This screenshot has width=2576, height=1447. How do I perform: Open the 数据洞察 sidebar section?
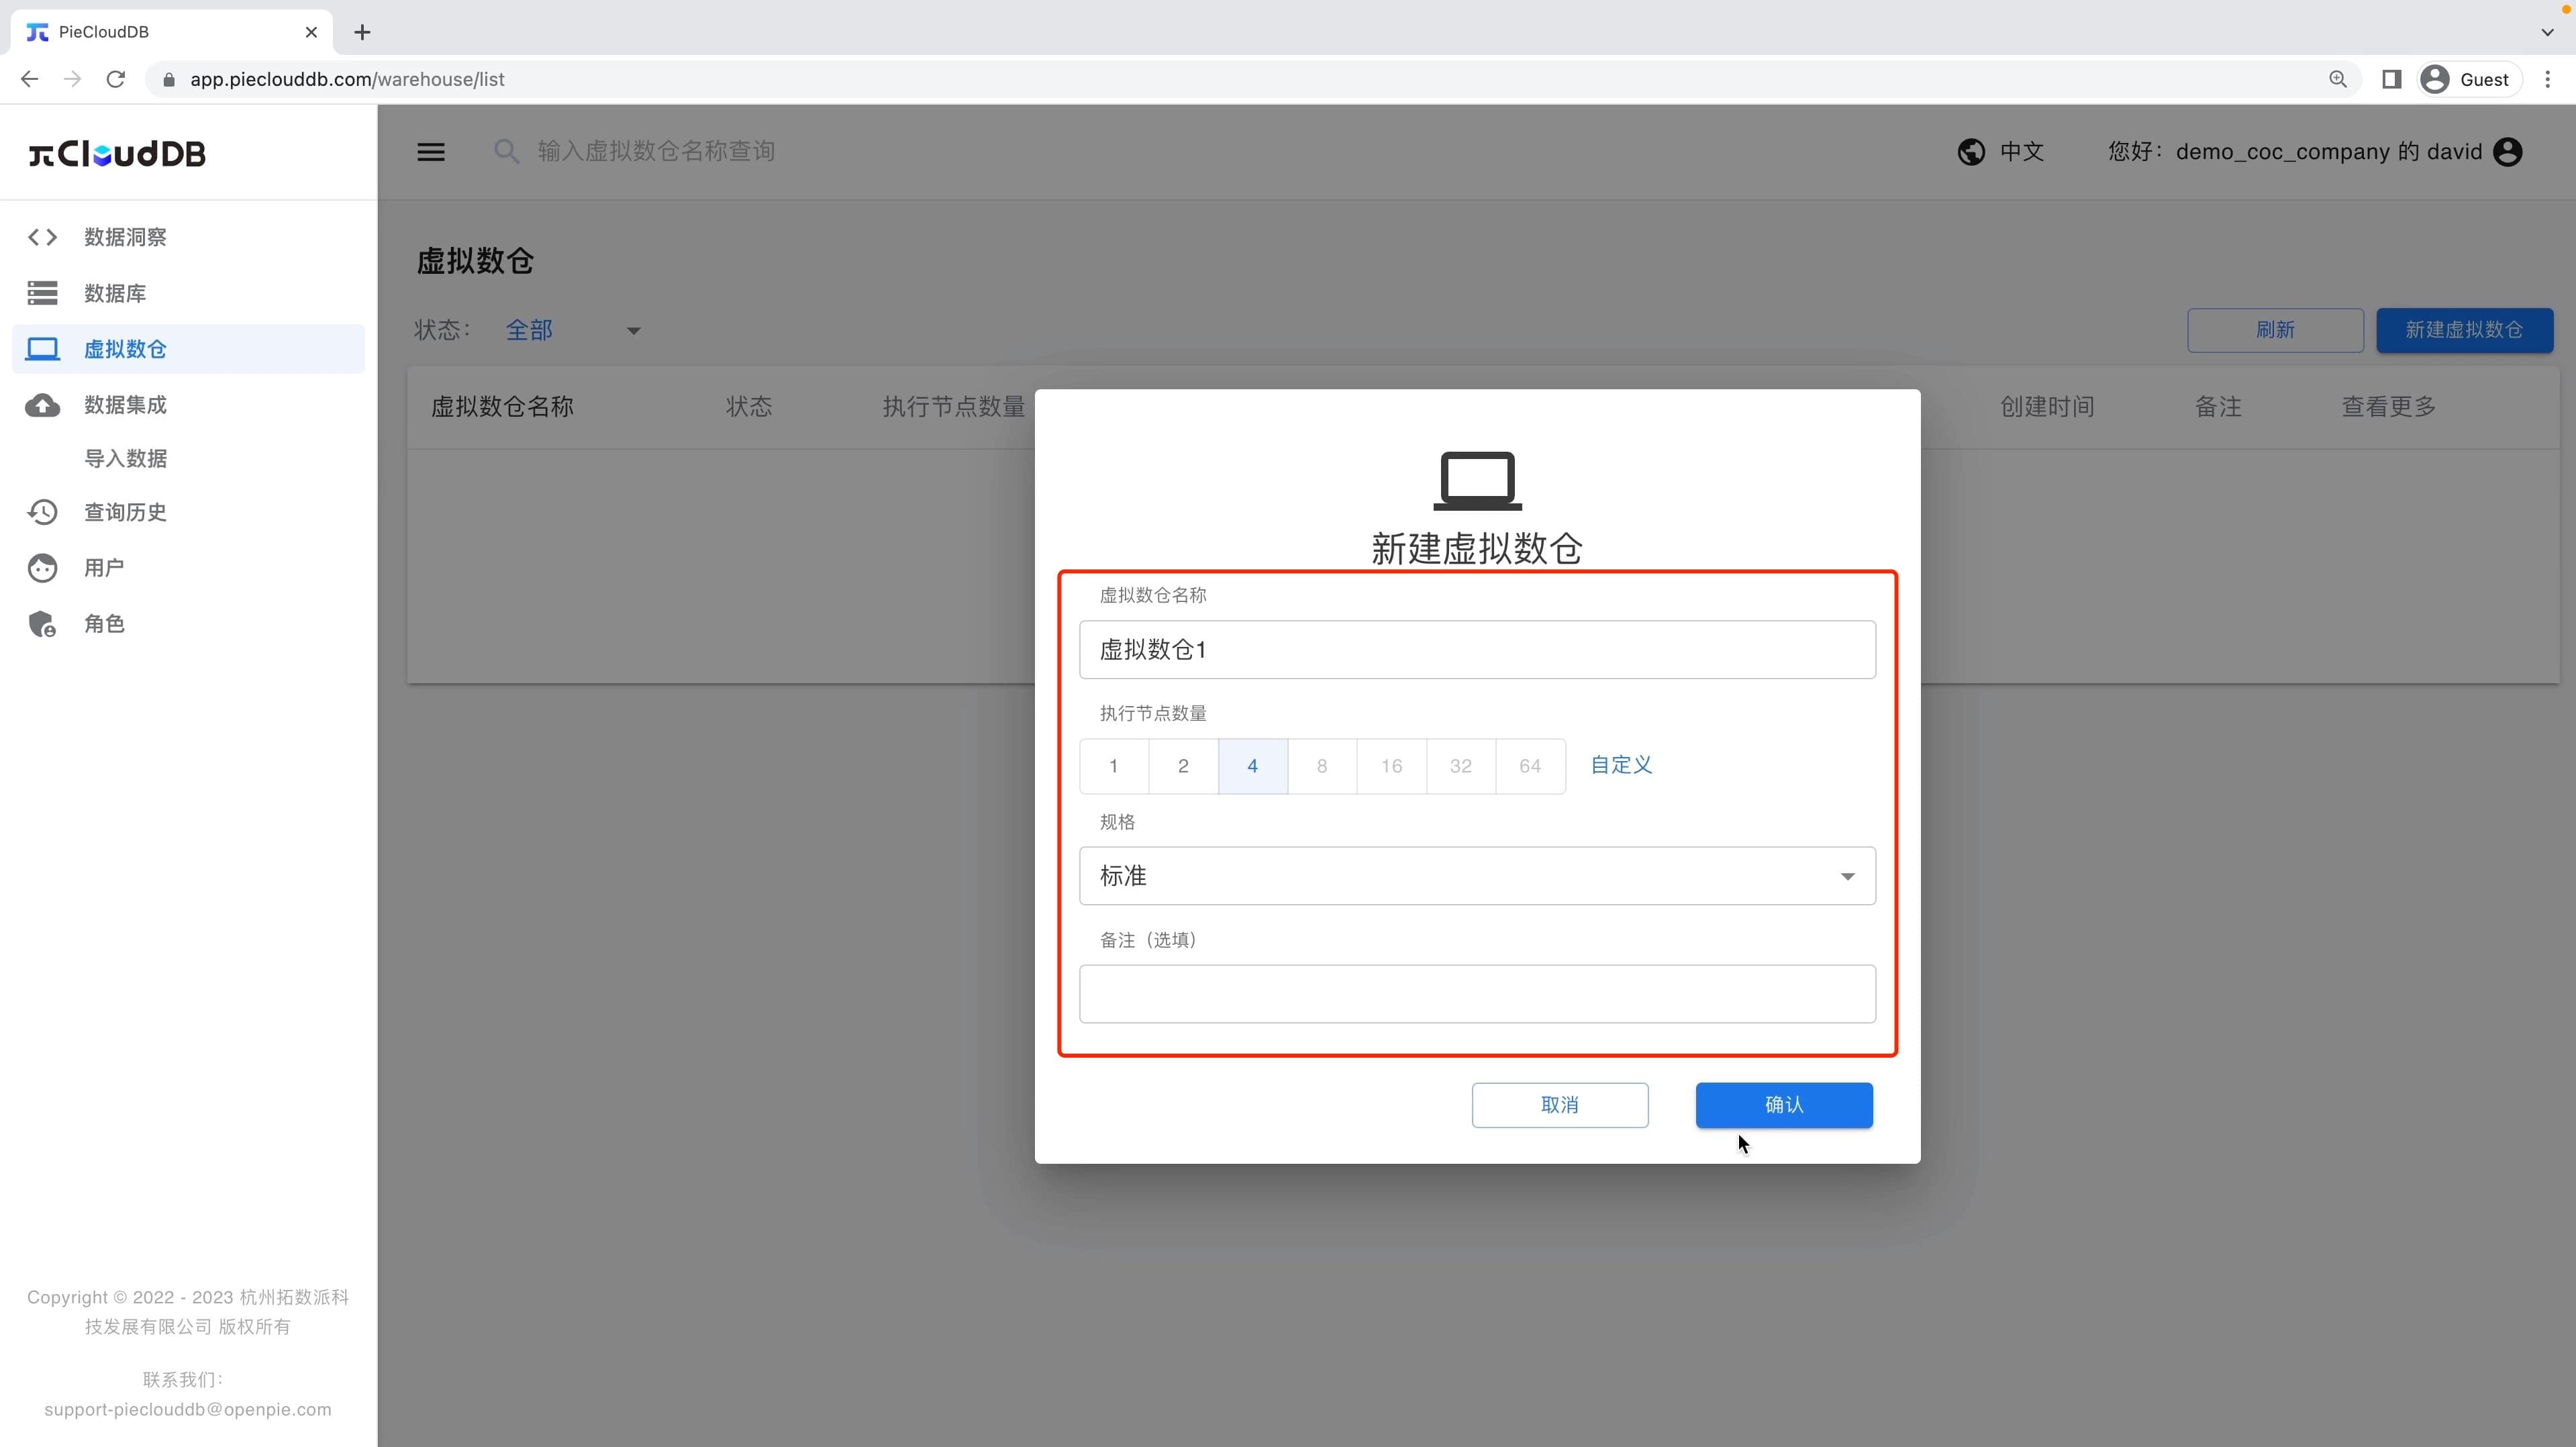tap(126, 237)
